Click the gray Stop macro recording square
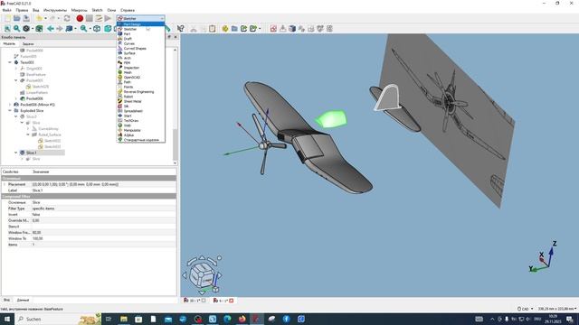 pyautogui.click(x=89, y=18)
